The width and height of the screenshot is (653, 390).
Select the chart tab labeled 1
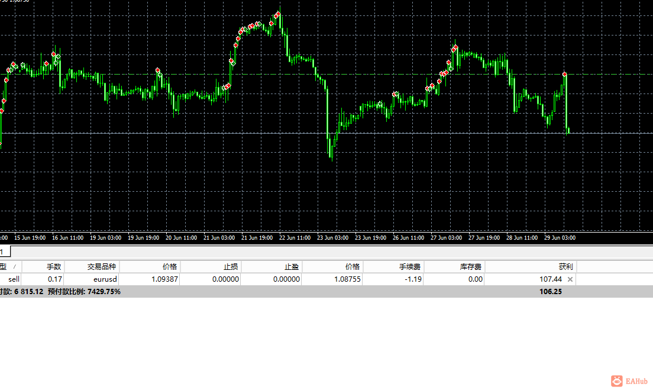tap(5, 252)
